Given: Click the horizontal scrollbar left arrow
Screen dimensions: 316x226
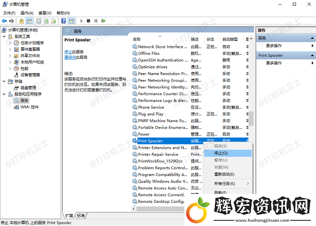Looking at the screenshot, I should (134, 209).
